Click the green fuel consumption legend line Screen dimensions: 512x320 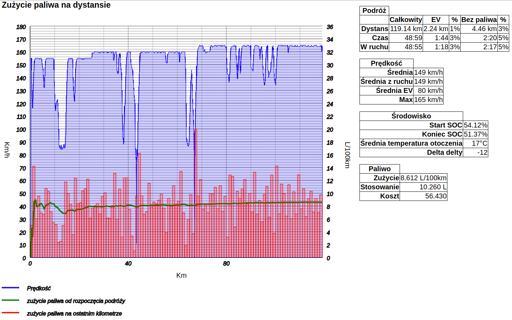tap(10, 300)
